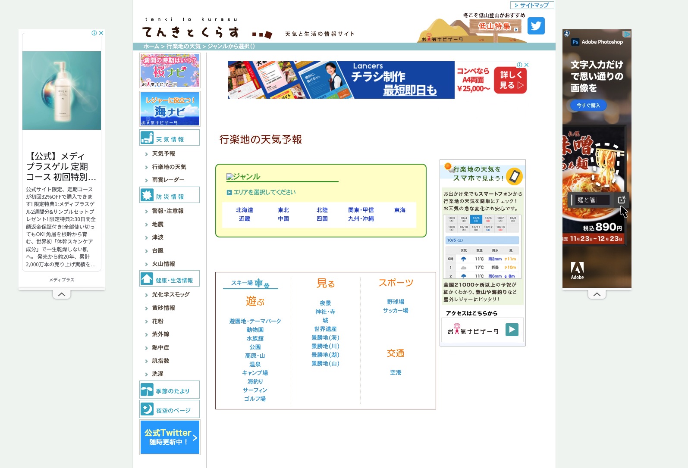This screenshot has height=468, width=688.
Task: Open 雨雲レーダー in the sidebar
Action: [168, 180]
